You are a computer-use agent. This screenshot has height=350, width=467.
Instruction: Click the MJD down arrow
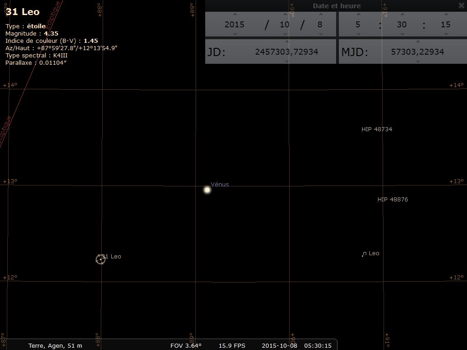(x=417, y=61)
